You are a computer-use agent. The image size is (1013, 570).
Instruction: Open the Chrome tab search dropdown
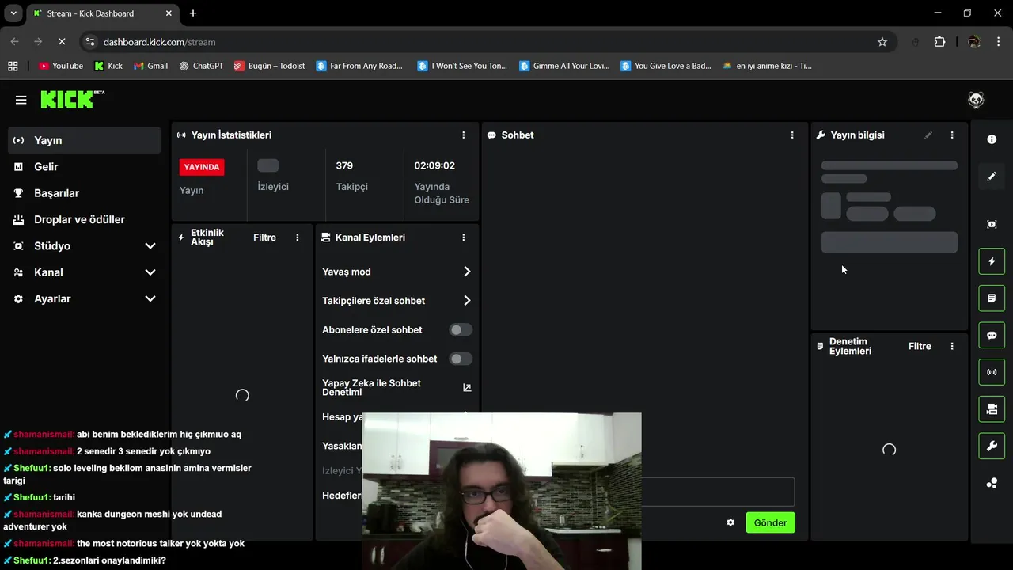[13, 13]
